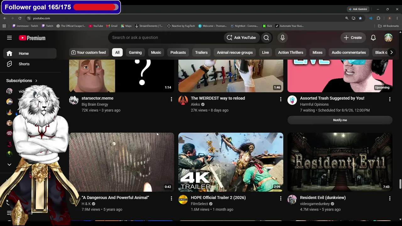Open the YouTube account avatar menu
The image size is (402, 226).
(388, 38)
